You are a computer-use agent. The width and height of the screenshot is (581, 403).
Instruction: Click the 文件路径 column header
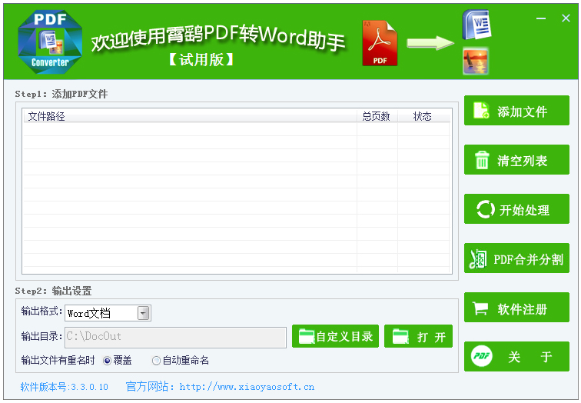coord(47,116)
